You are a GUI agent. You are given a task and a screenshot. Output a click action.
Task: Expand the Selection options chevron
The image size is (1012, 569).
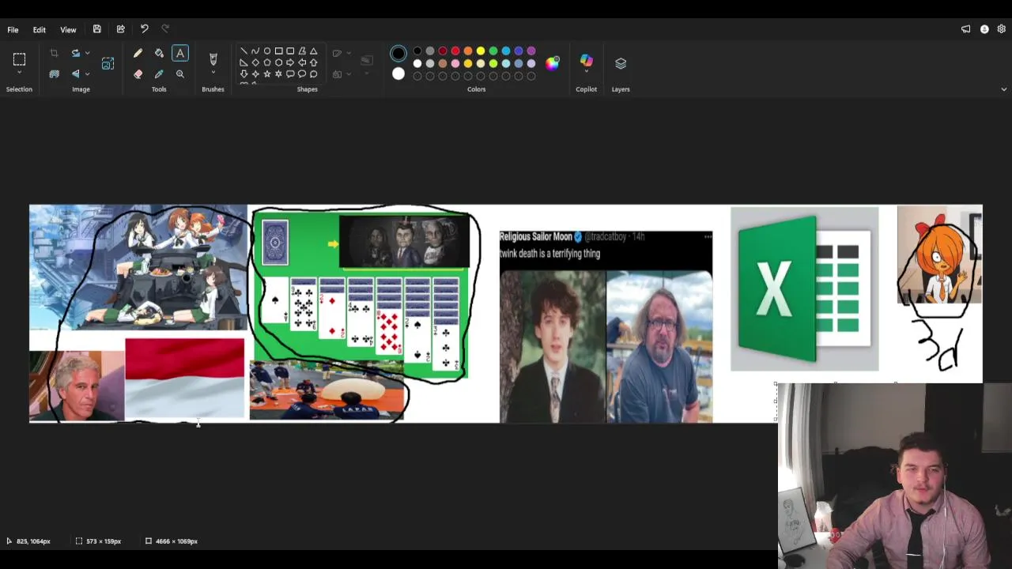coord(19,73)
